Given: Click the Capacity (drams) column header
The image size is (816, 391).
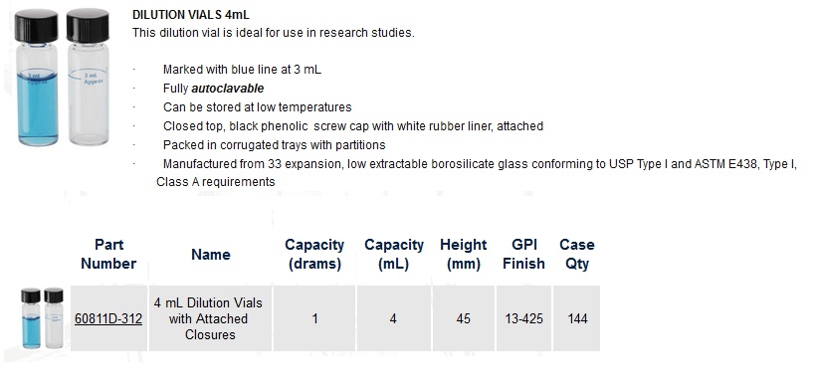Looking at the screenshot, I should tap(314, 254).
